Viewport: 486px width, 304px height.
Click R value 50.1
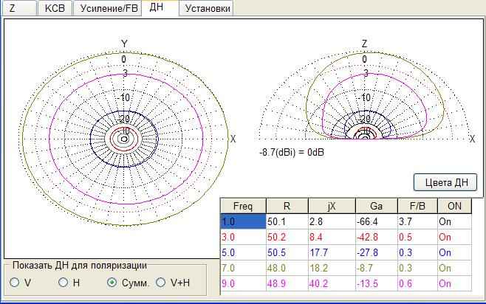[x=287, y=221]
